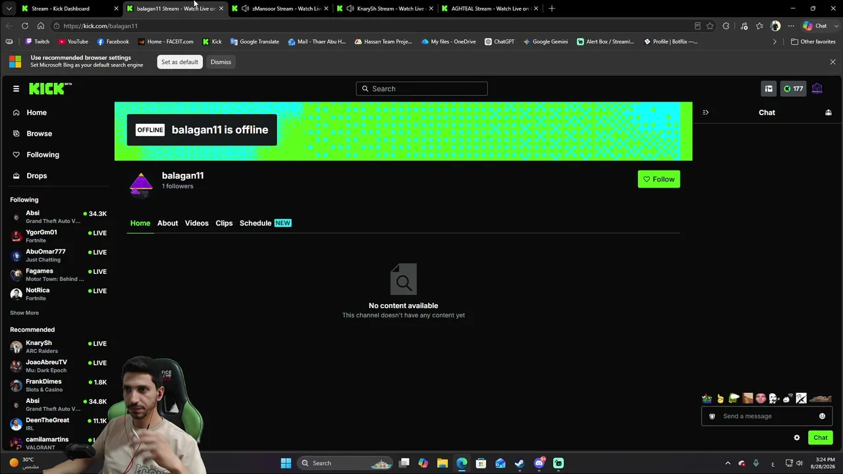
Task: Open the Kick shop icon near points
Action: [769, 89]
